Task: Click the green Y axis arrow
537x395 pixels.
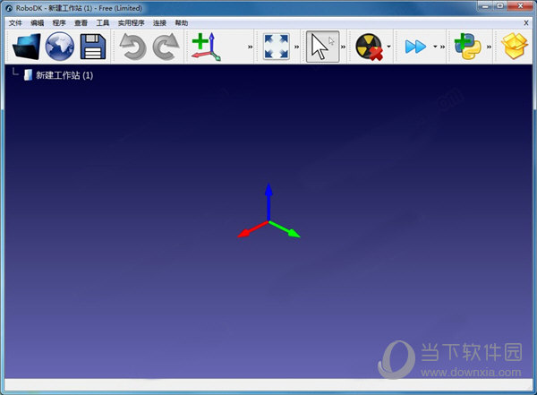Action: 285,229
